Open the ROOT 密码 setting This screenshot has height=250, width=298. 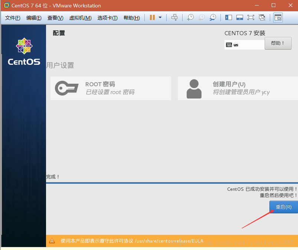(x=111, y=88)
